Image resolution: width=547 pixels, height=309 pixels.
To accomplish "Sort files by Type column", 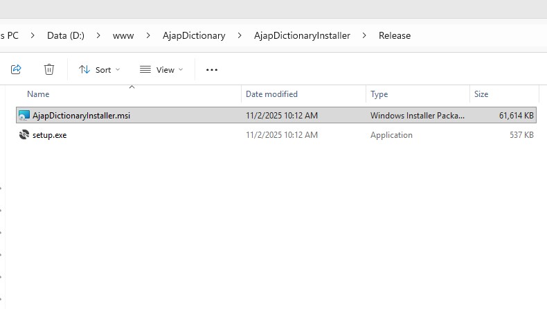I will (379, 94).
